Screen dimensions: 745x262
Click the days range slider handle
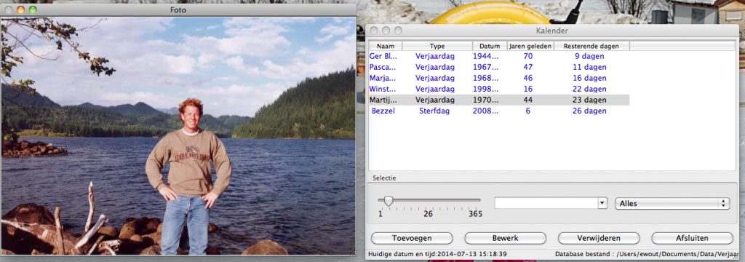click(x=389, y=201)
